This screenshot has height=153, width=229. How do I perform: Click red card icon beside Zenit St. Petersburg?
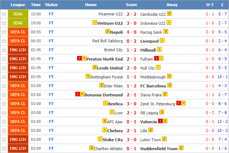[178, 103]
